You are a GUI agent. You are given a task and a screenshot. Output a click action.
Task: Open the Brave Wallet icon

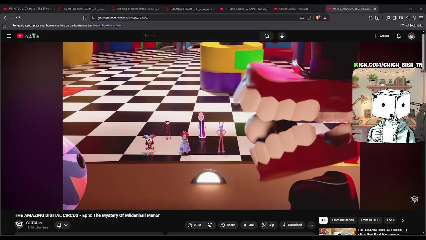coord(401,18)
